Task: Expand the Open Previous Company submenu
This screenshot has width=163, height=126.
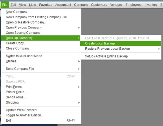Action: 41,28
